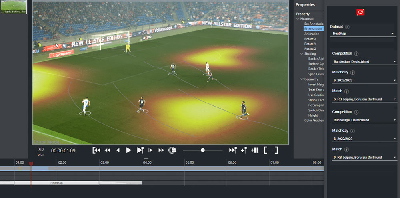Select the Border Thickness property

tap(316, 69)
